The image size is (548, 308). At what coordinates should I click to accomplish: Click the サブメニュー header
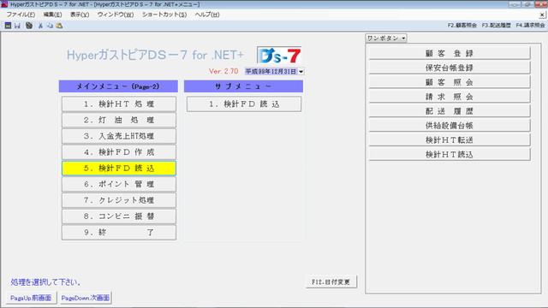coord(243,86)
